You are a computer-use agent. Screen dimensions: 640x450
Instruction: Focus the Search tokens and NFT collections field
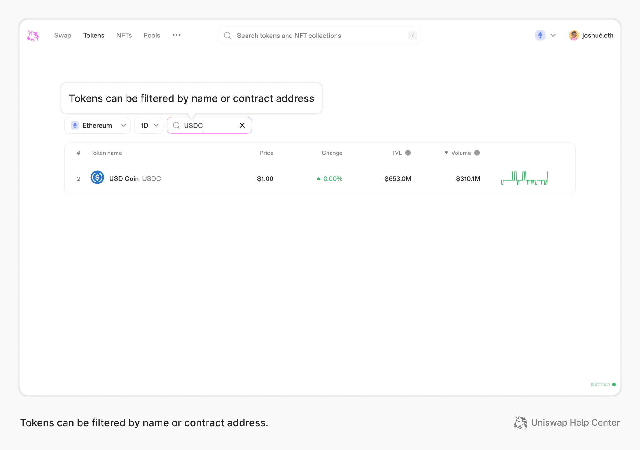pos(320,36)
